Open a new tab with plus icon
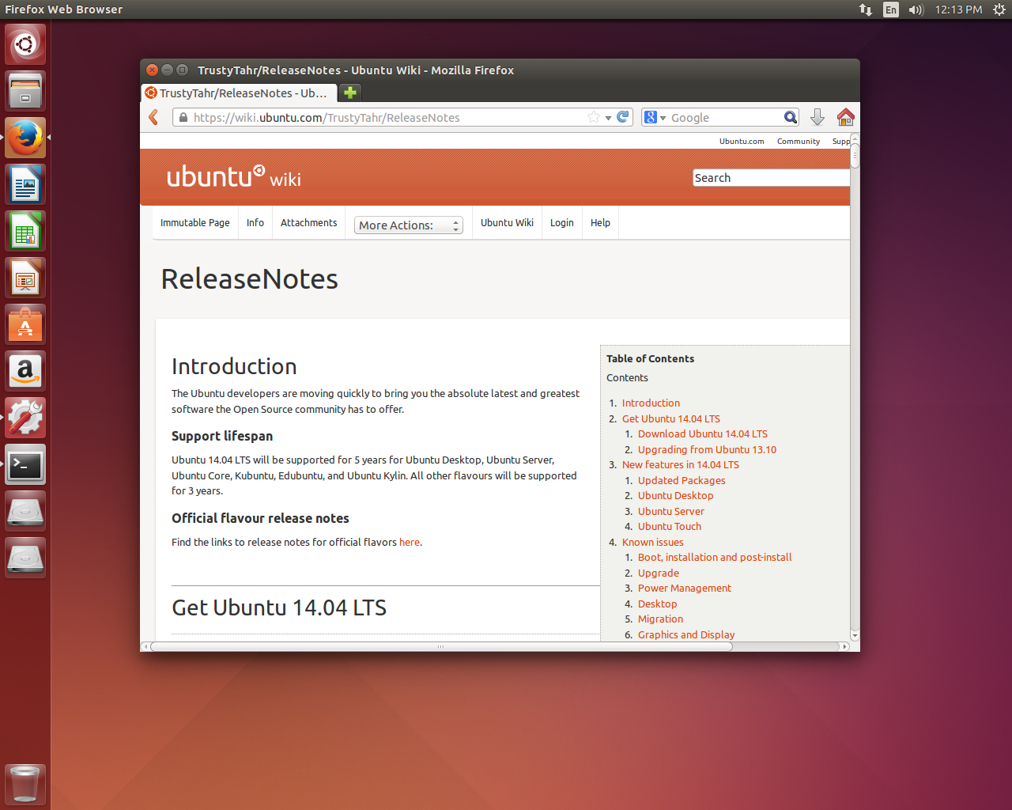Image resolution: width=1012 pixels, height=810 pixels. click(350, 93)
